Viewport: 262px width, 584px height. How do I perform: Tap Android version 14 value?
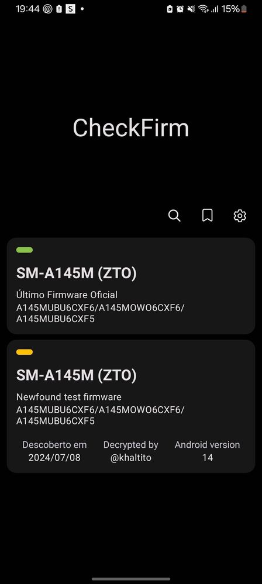tap(207, 458)
